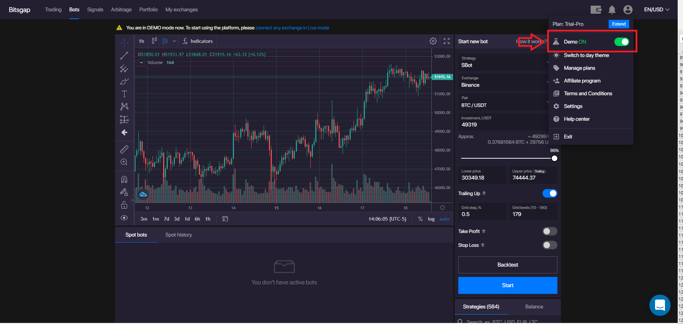Open the notifications bell
The image size is (683, 324).
click(612, 10)
